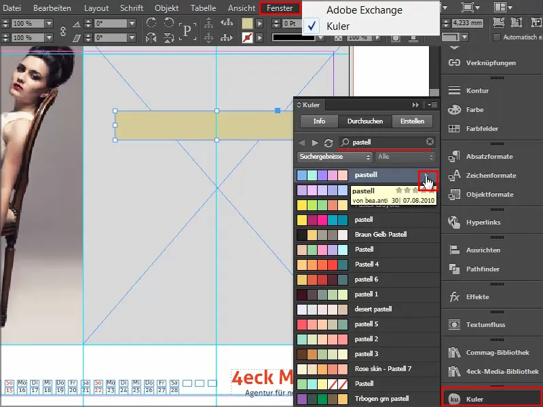Image resolution: width=543 pixels, height=407 pixels.
Task: Click the corner size 4,233 mm field
Action: click(x=468, y=23)
